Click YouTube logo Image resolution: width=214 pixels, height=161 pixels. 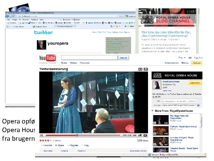tap(47, 58)
